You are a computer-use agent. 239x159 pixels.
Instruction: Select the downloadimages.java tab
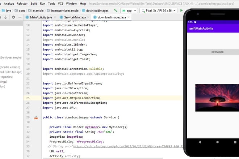point(112,17)
